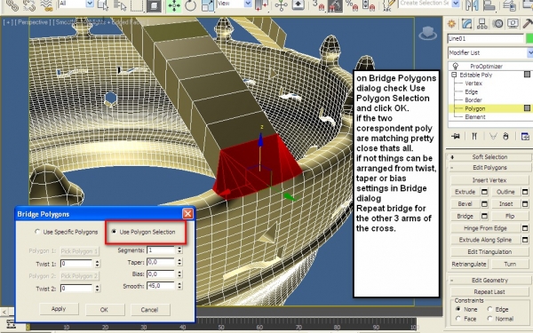Image resolution: width=533 pixels, height=333 pixels.
Task: Select Use Polygon Selection radio button
Action: click(x=114, y=232)
